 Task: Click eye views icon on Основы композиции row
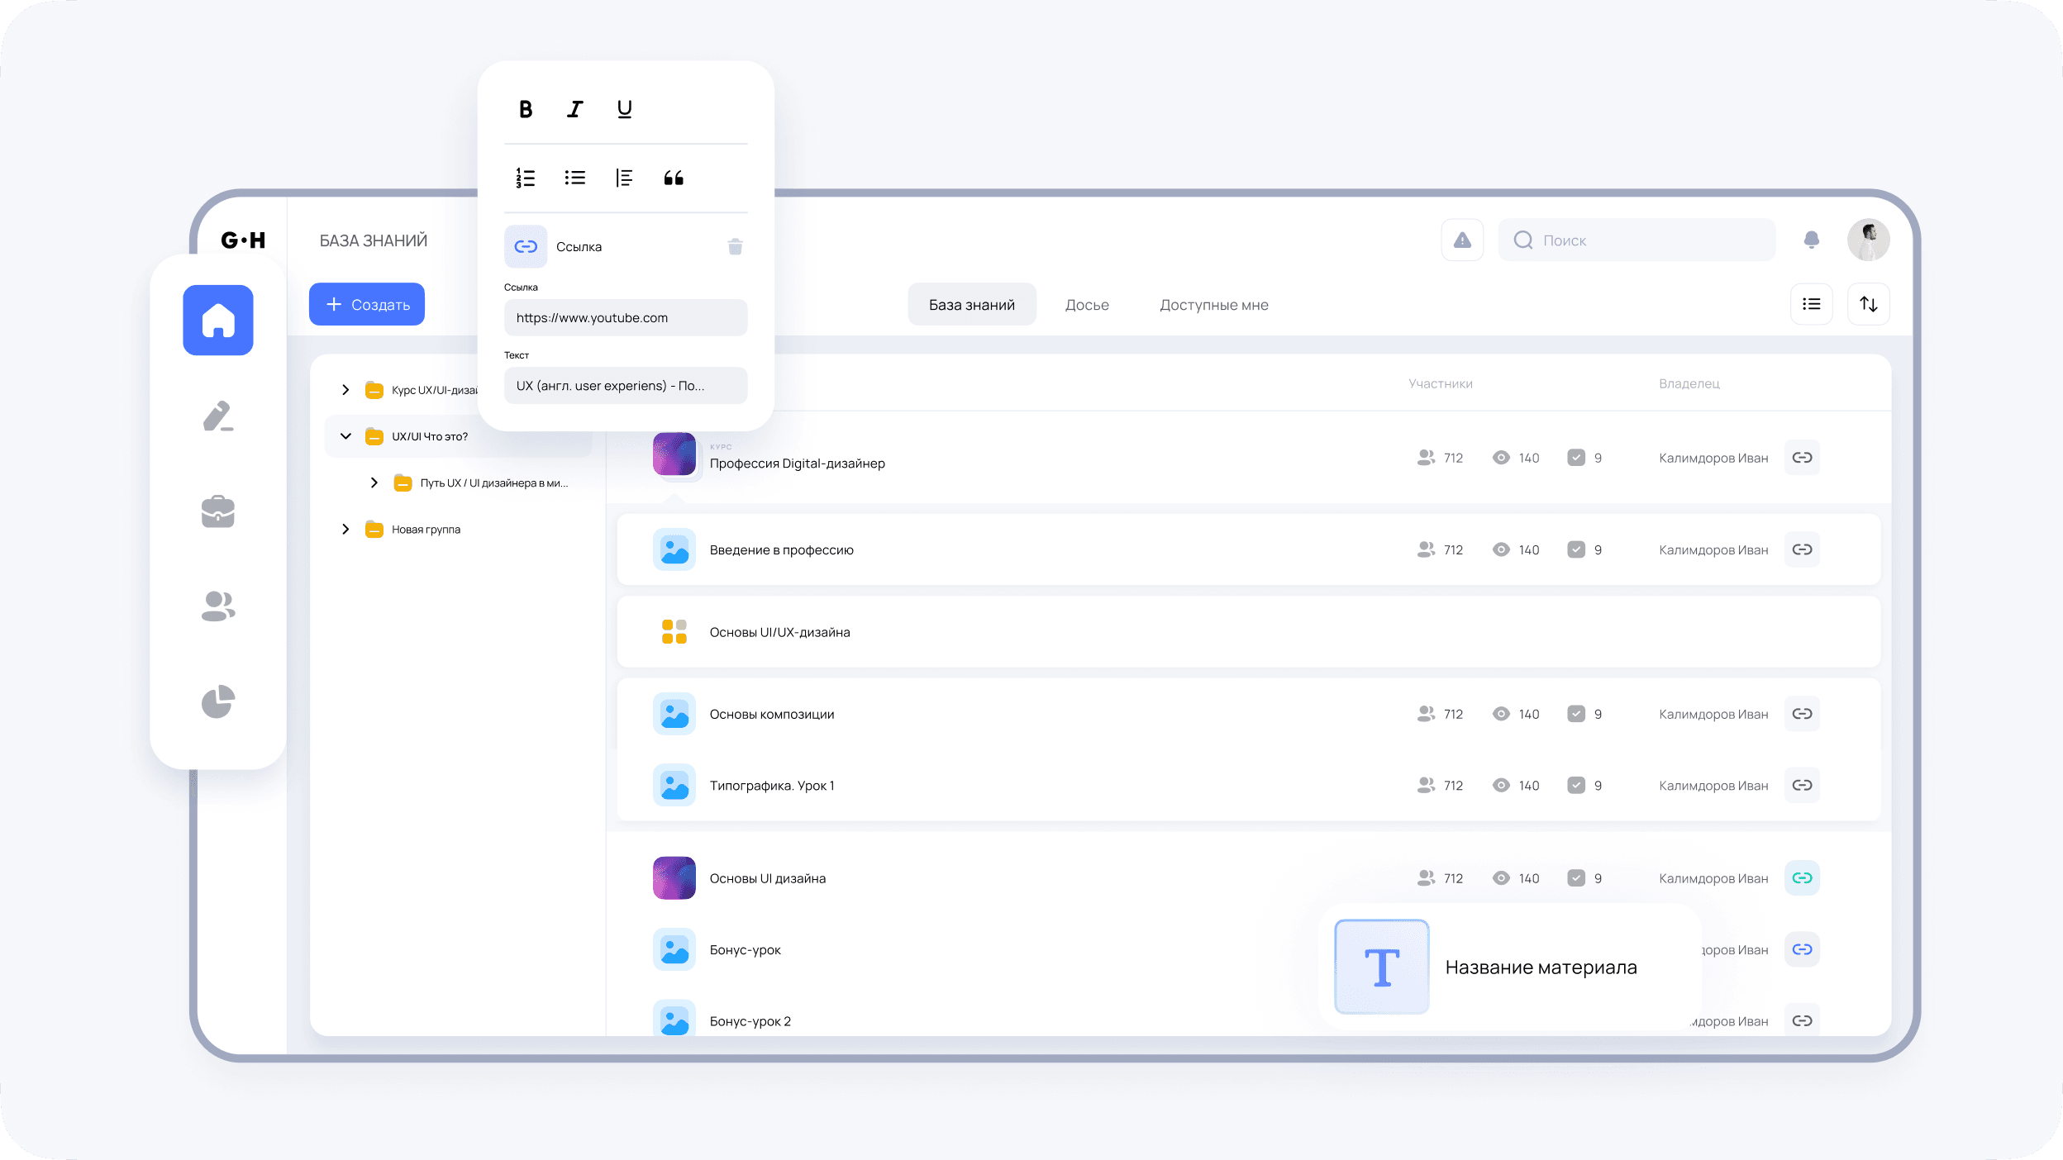(1501, 714)
